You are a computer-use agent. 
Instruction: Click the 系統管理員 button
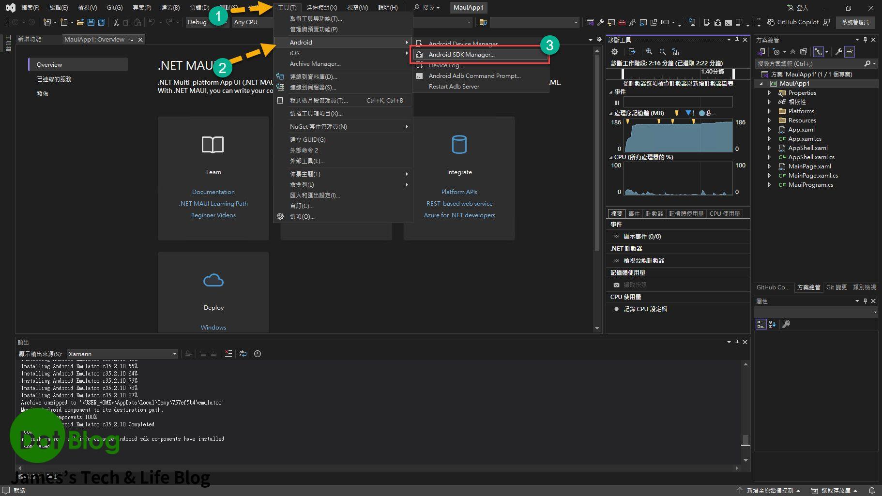[x=855, y=22]
